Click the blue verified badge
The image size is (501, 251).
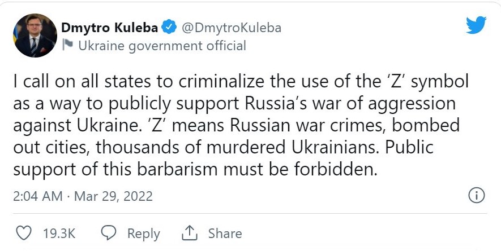168,28
